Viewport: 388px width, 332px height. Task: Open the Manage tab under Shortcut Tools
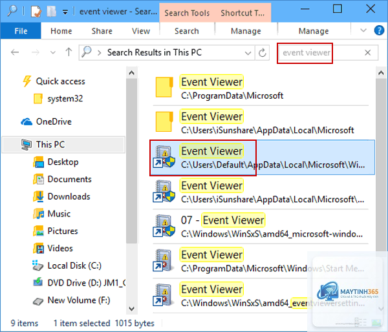pos(314,31)
